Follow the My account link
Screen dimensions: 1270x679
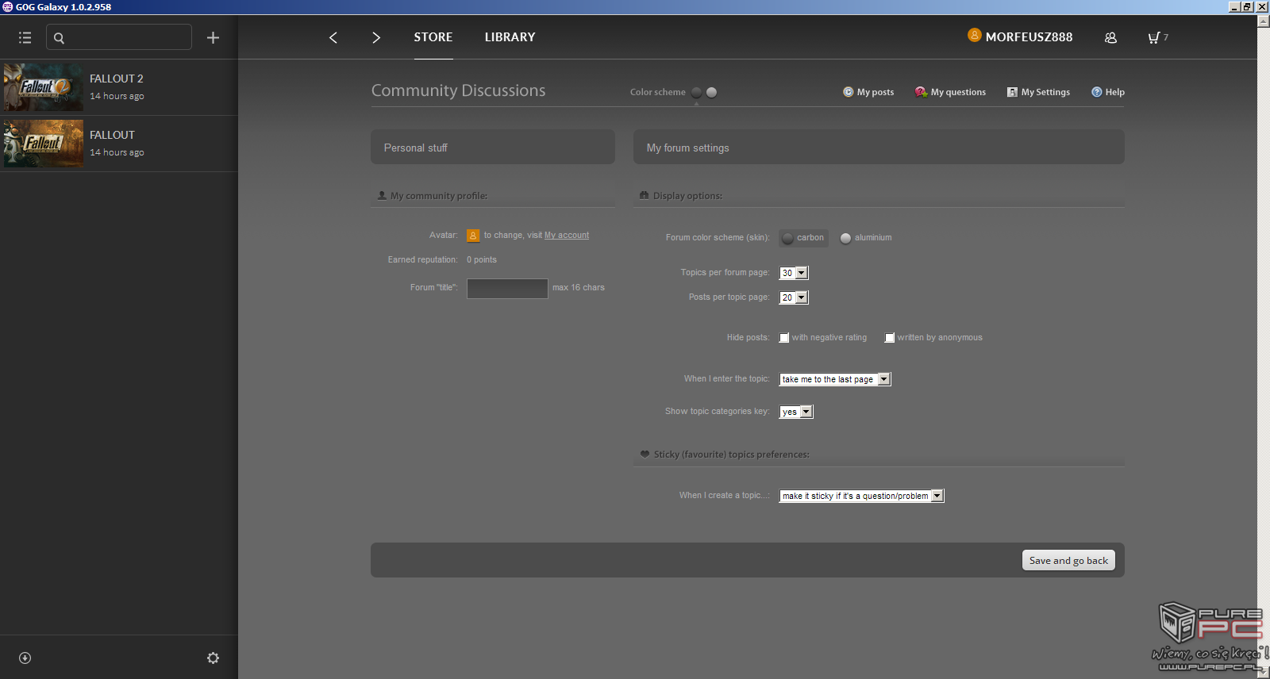pos(566,236)
